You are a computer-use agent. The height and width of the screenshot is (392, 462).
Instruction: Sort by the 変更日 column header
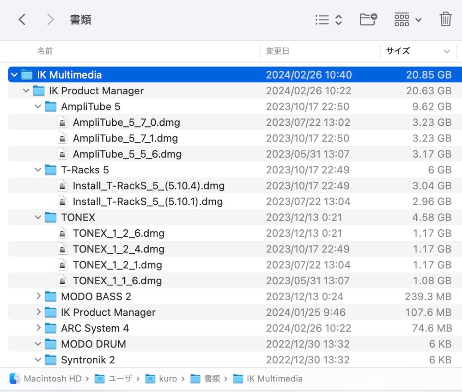[278, 51]
